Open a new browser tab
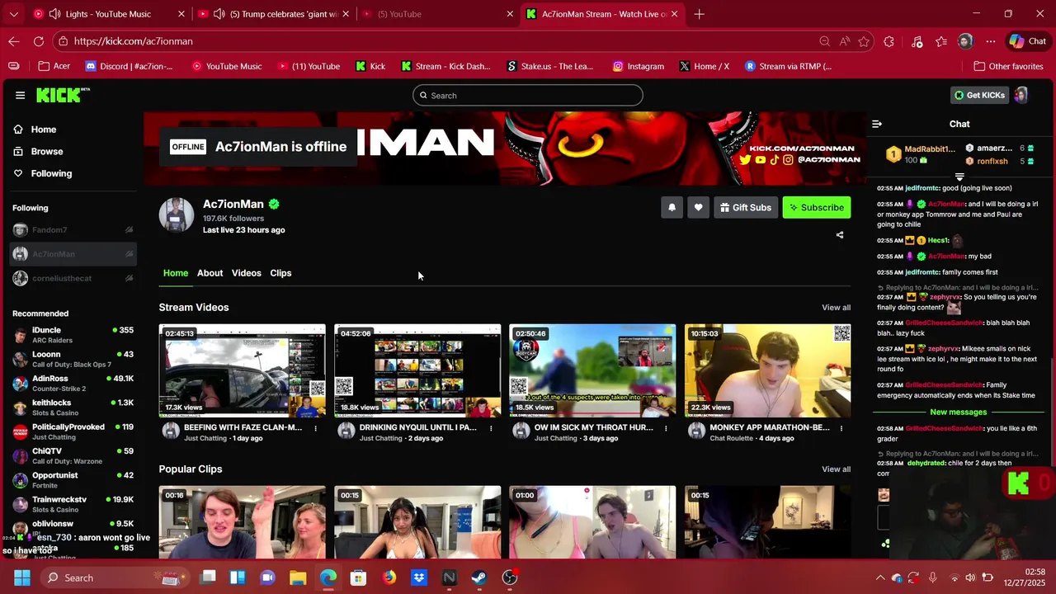 pos(700,14)
